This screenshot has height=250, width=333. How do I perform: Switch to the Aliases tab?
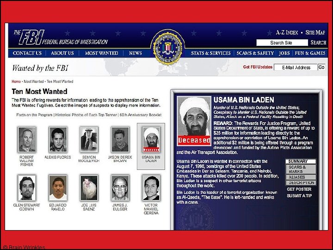pyautogui.click(x=301, y=177)
